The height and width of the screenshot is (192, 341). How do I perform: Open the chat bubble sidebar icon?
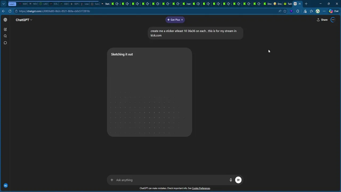pyautogui.click(x=5, y=43)
